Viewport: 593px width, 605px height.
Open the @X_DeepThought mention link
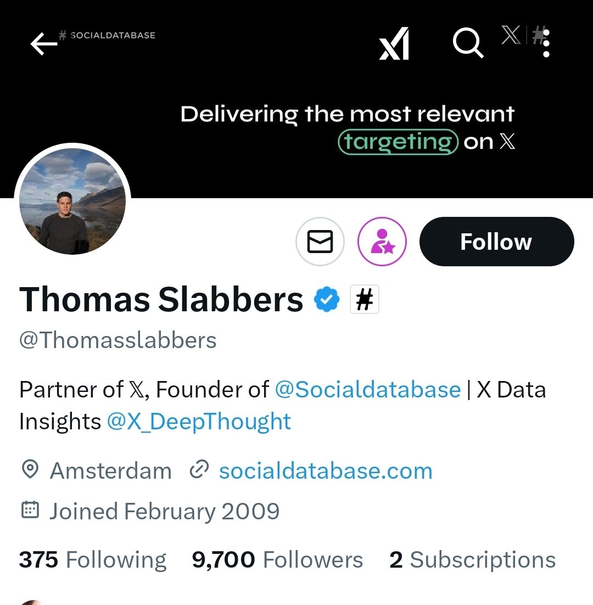[199, 422]
